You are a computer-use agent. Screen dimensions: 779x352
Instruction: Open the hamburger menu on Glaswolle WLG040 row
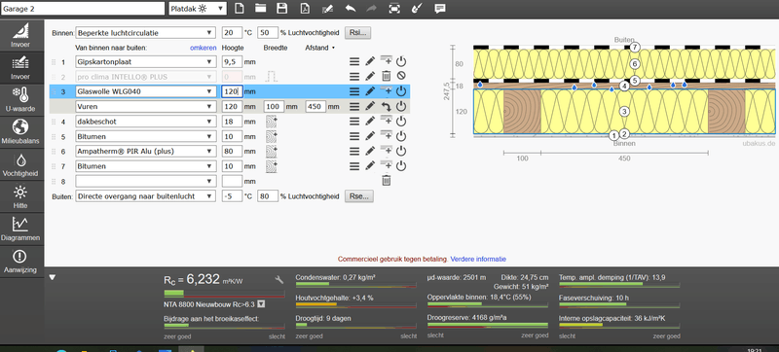pyautogui.click(x=353, y=91)
